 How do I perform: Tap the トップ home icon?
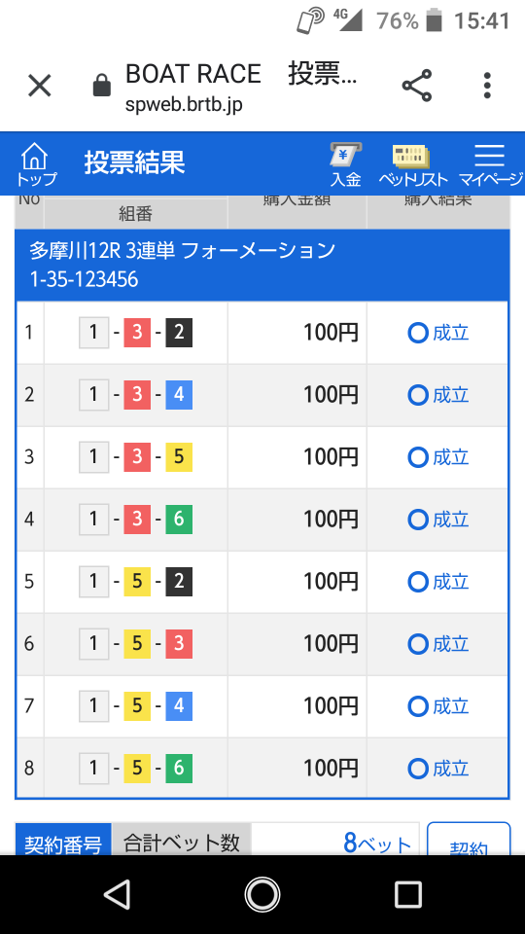pos(36,164)
